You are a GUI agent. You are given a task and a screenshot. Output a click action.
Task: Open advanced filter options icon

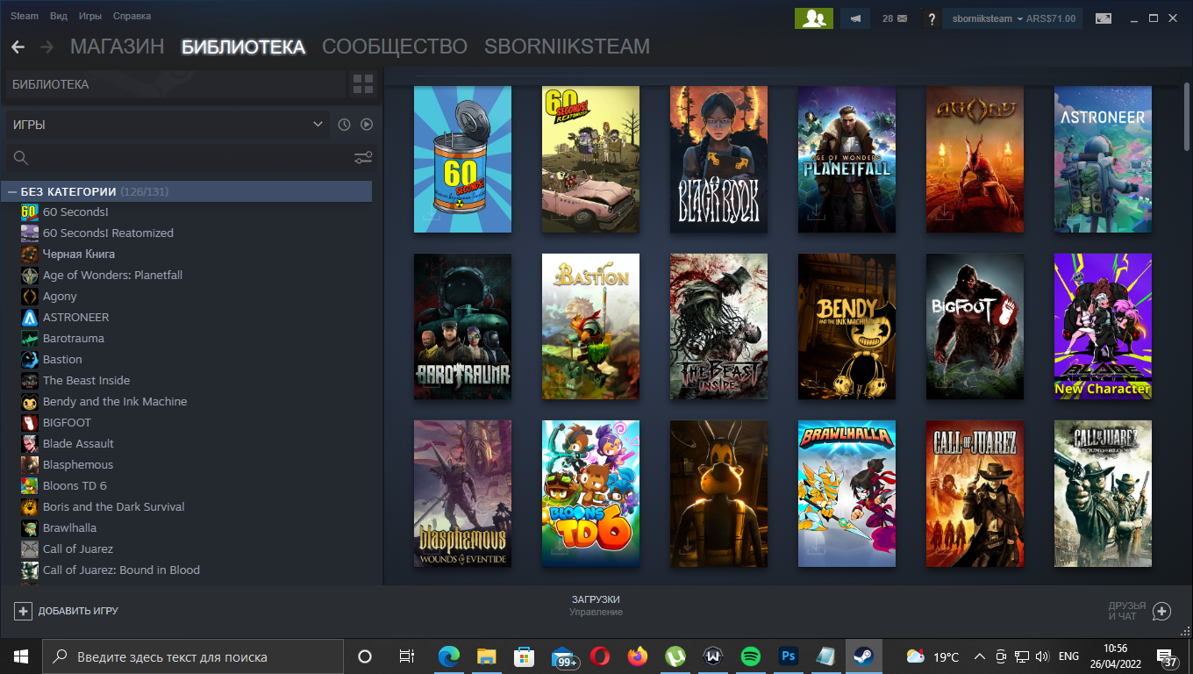pos(363,158)
